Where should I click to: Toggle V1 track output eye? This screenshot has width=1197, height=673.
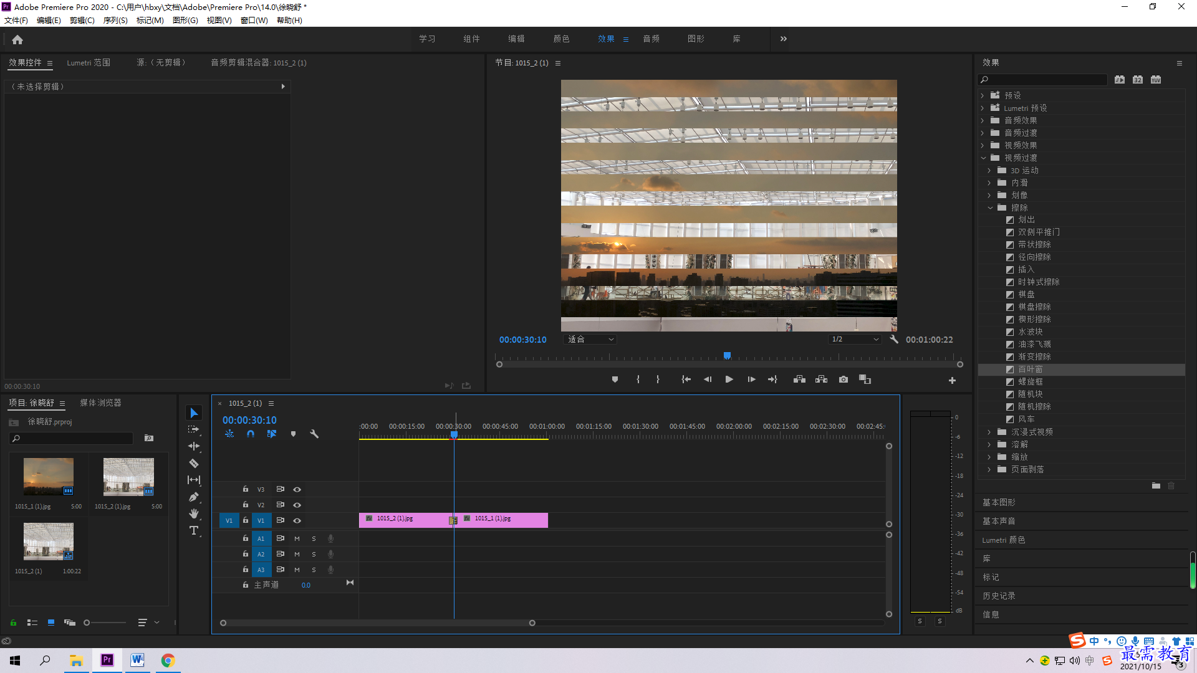click(x=297, y=521)
